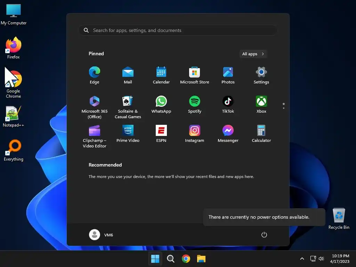Select Google Chrome desktop shortcut

[14, 83]
